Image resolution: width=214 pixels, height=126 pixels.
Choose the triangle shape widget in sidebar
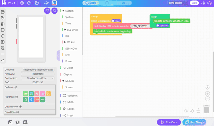(x=3, y=60)
